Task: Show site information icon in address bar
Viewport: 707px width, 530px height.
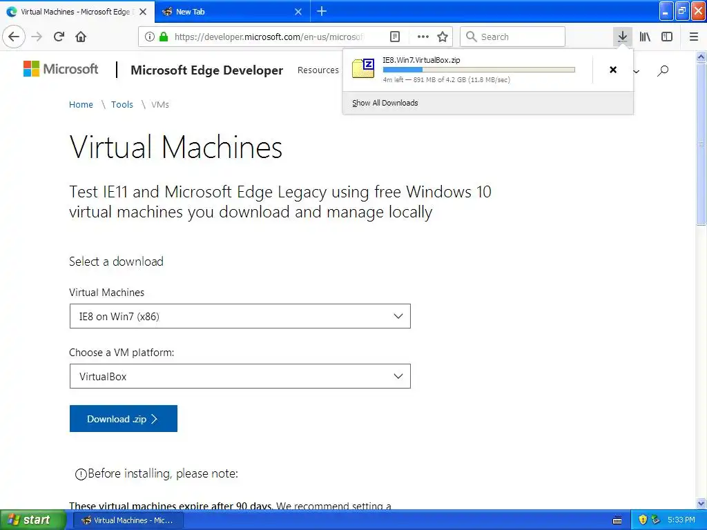Action: (150, 37)
